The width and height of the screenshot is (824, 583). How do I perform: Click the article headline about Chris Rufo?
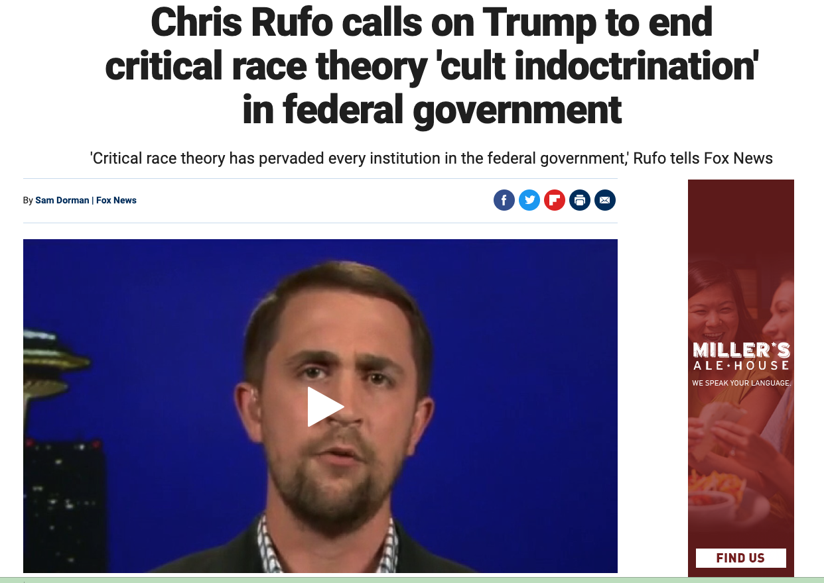[x=432, y=66]
